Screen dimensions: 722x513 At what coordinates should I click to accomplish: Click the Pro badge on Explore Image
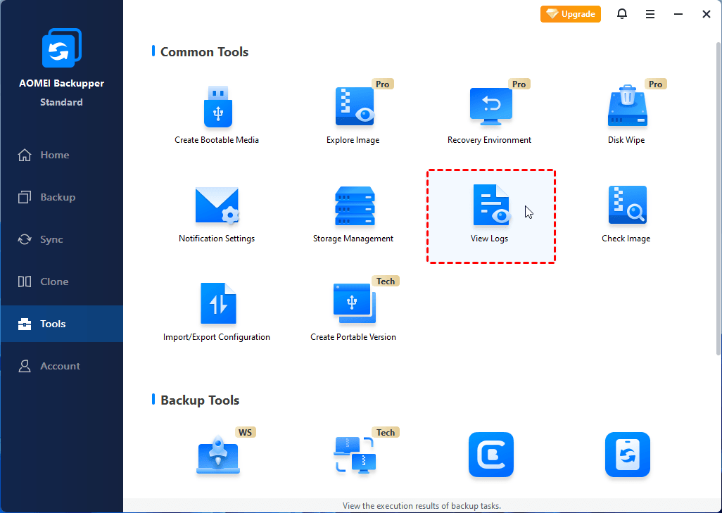pyautogui.click(x=383, y=84)
